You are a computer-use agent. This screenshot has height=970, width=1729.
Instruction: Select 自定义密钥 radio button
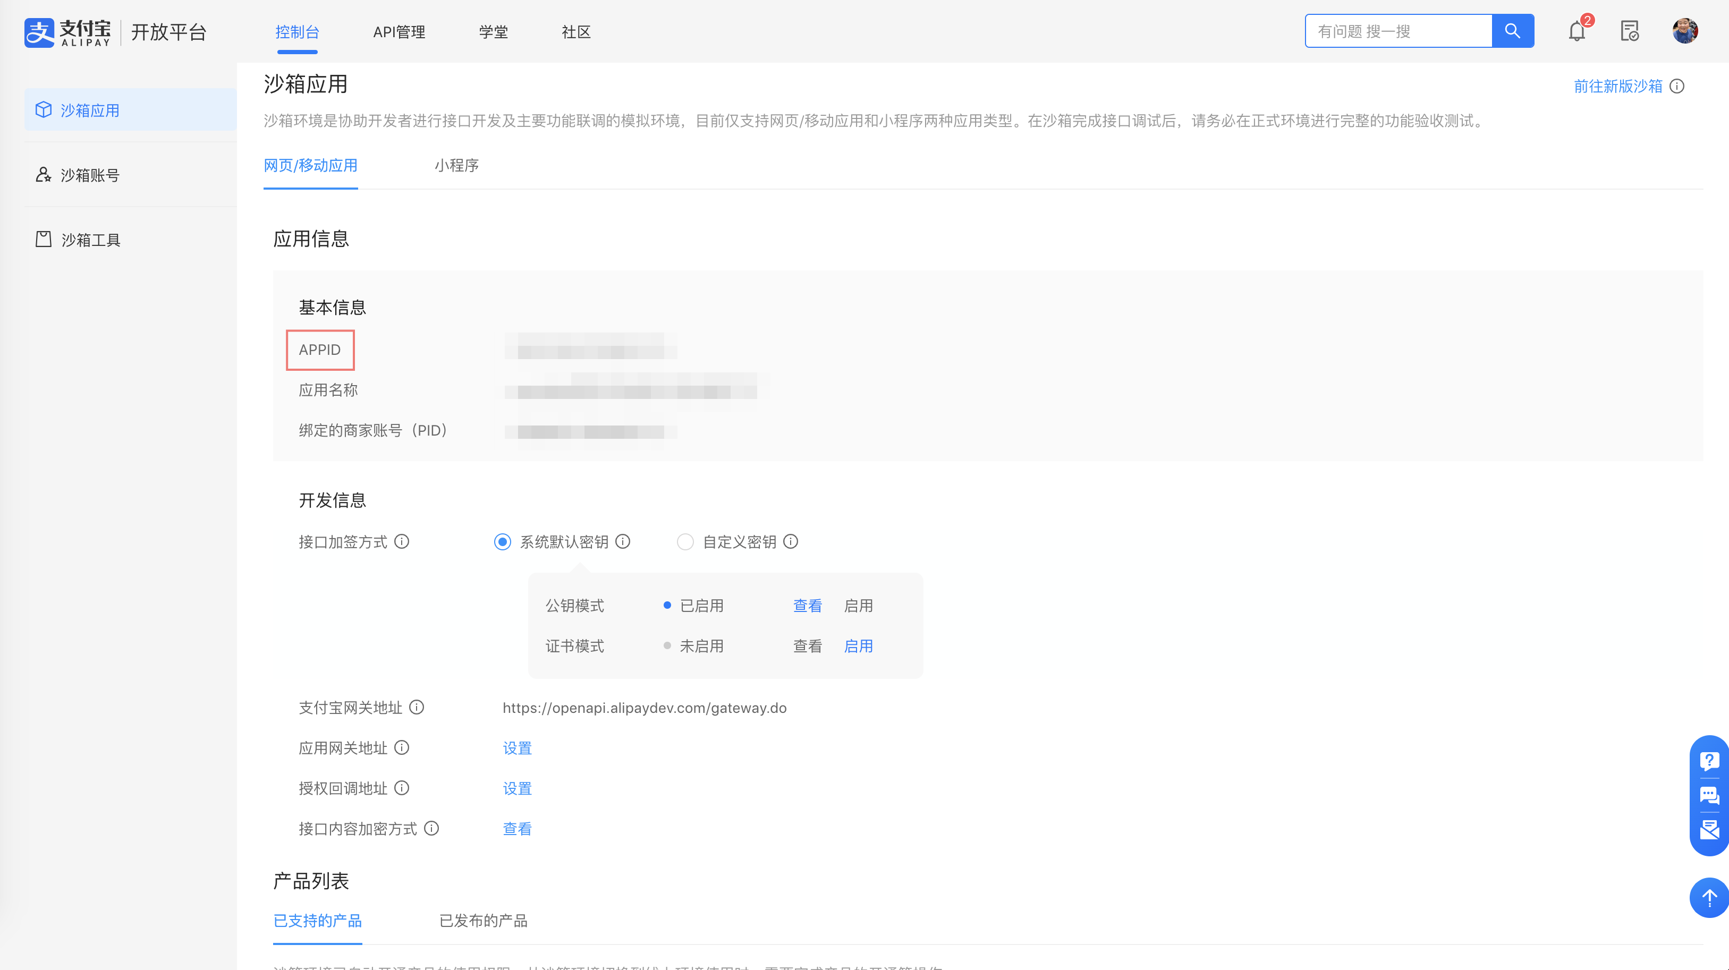[x=684, y=542]
